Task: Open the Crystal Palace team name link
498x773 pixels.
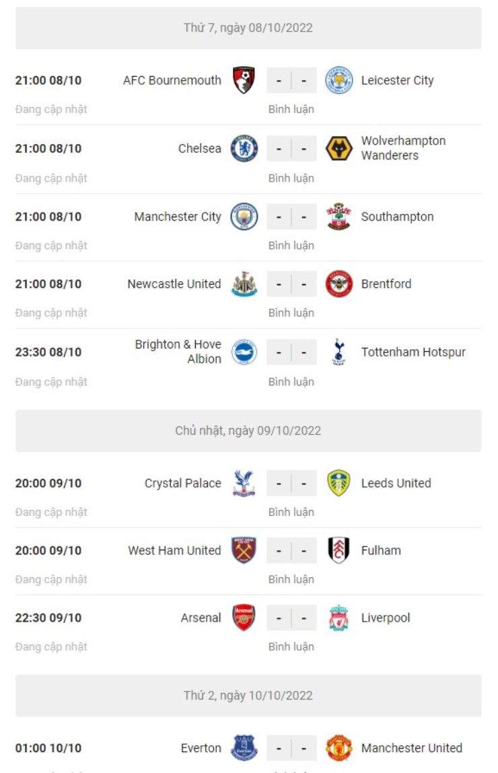Action: [x=182, y=483]
